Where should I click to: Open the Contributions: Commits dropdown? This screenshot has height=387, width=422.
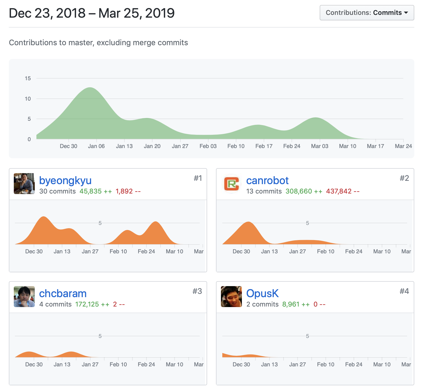tap(367, 13)
